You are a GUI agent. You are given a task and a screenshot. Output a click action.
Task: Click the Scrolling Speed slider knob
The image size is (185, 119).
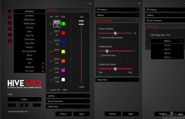(107, 51)
